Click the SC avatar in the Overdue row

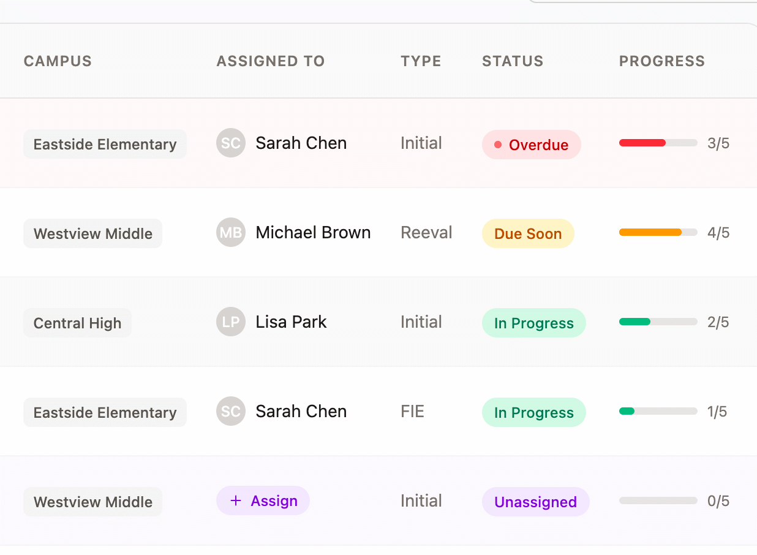pyautogui.click(x=231, y=143)
